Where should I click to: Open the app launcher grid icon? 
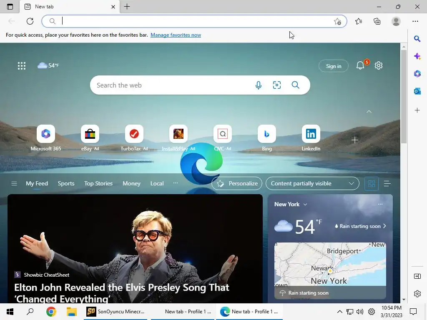tap(22, 65)
